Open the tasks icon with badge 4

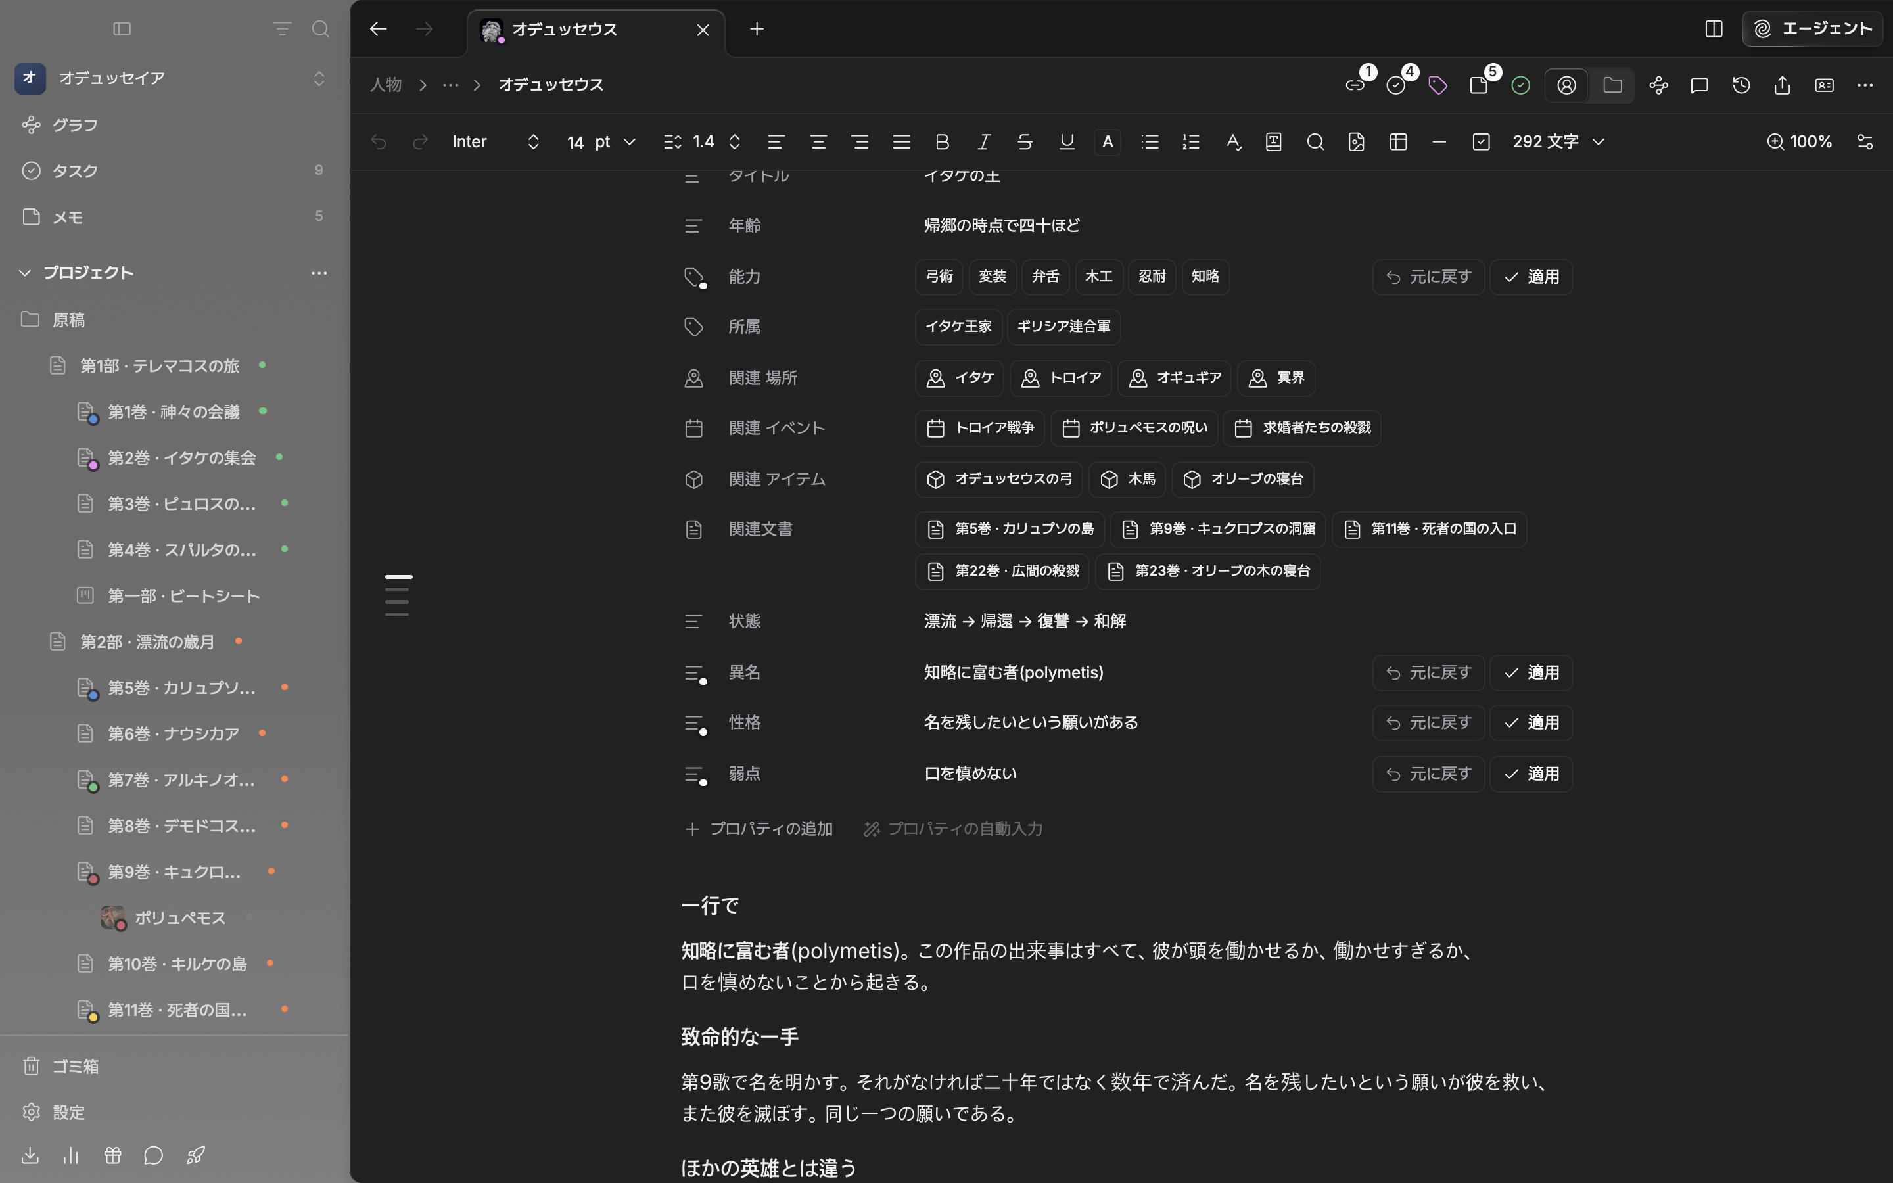pyautogui.click(x=1397, y=85)
